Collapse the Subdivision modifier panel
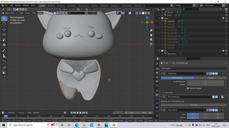 161,74
